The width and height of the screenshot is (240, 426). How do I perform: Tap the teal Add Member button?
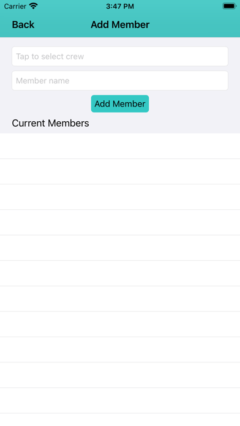(x=120, y=103)
